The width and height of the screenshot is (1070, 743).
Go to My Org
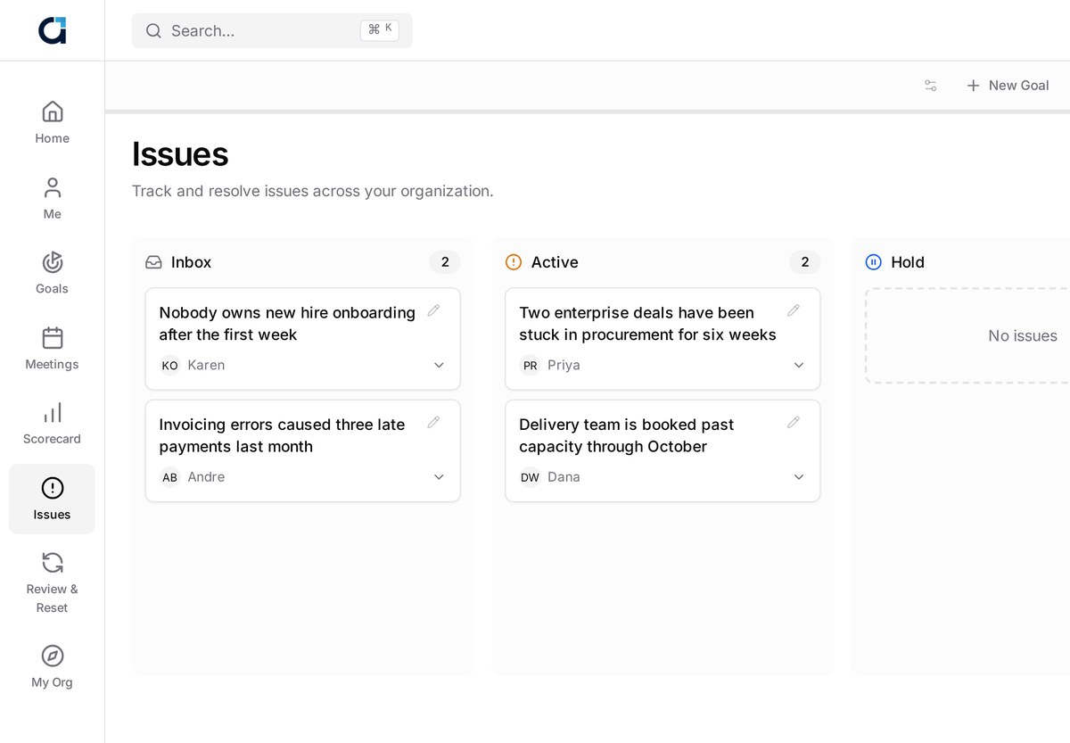tap(52, 667)
